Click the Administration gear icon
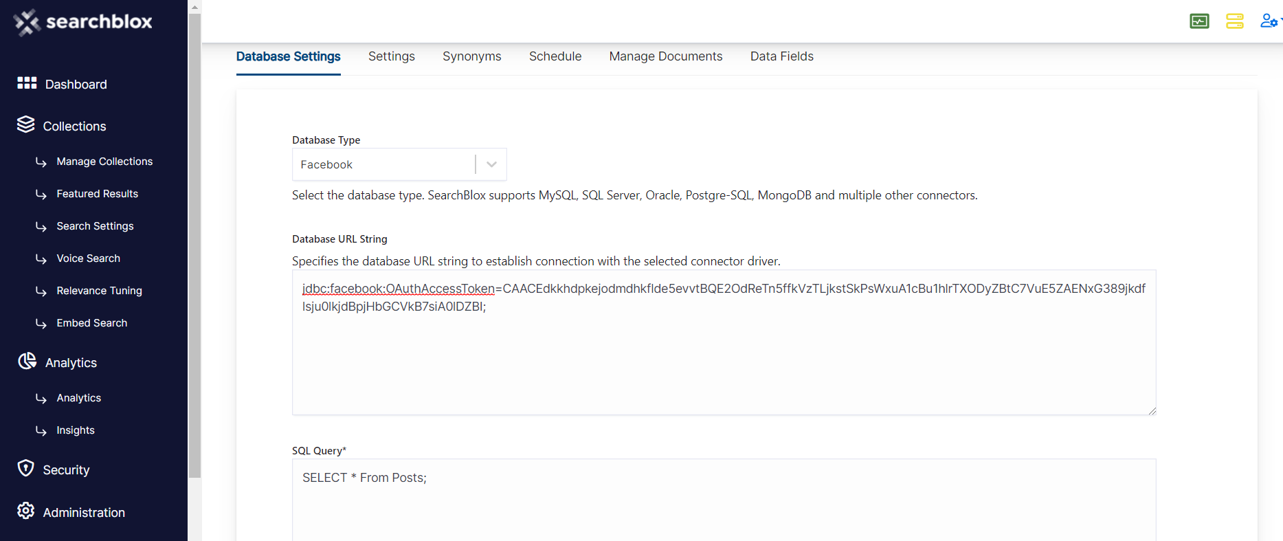This screenshot has height=541, width=1283. click(26, 511)
